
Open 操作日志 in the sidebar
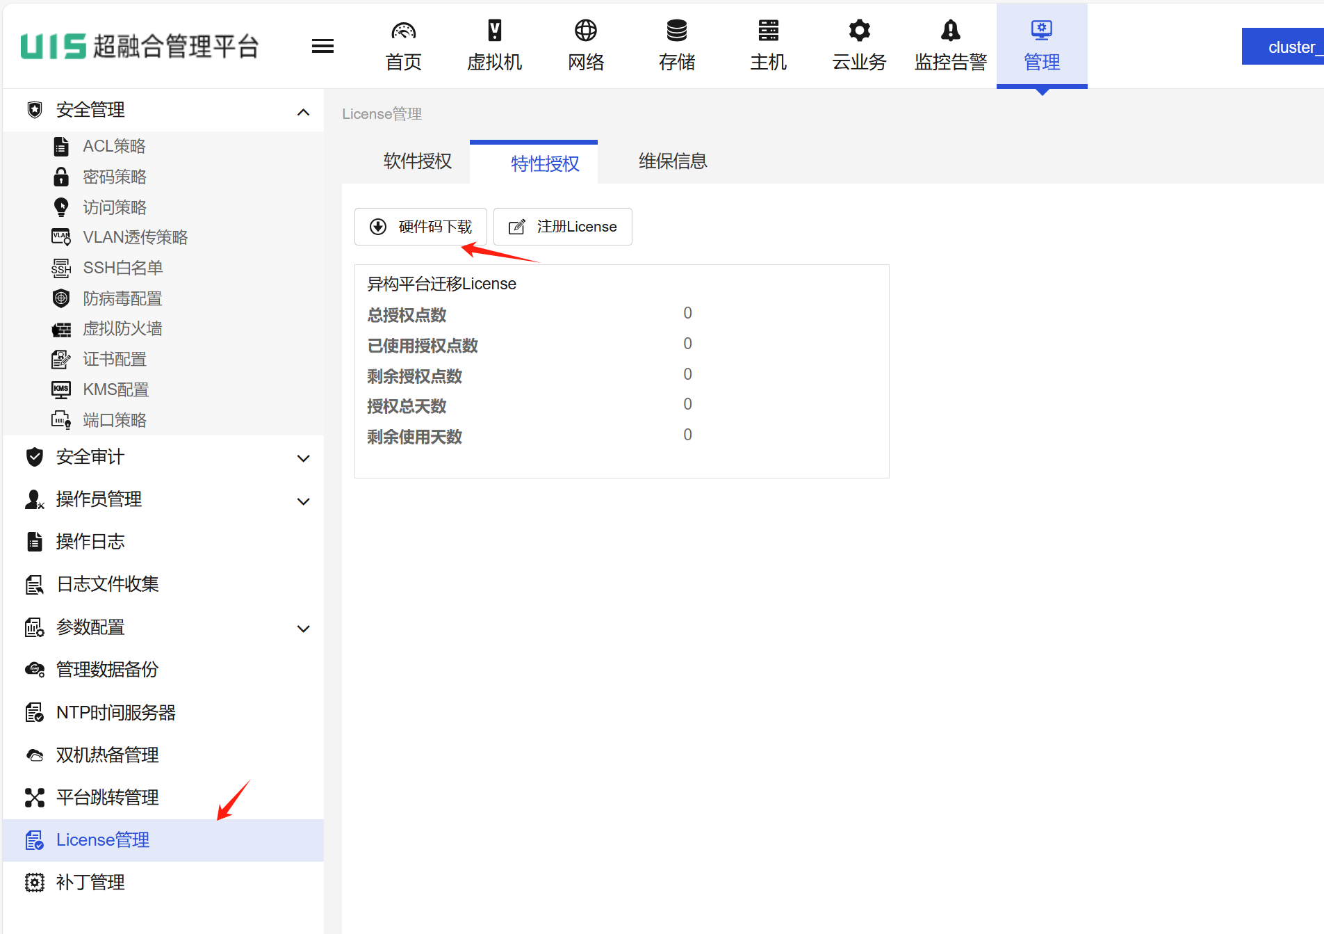click(x=163, y=541)
